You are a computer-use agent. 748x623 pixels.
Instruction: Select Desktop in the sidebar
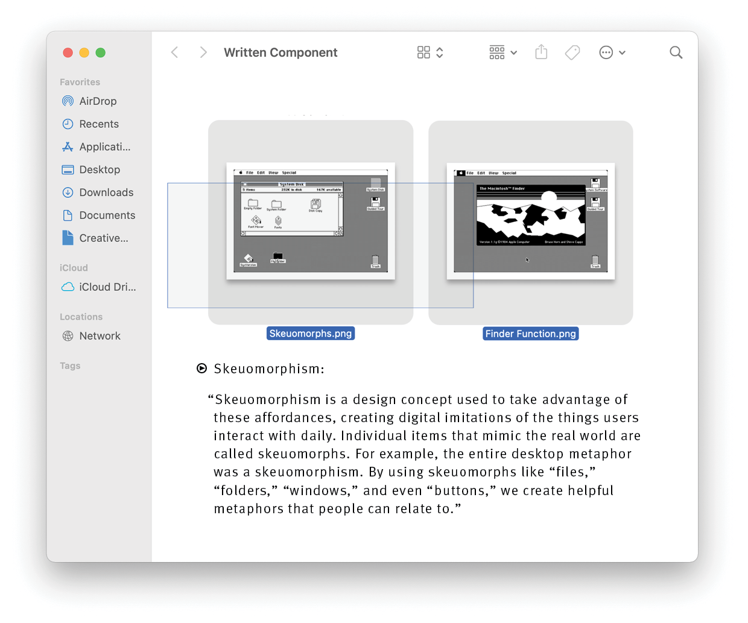pos(100,169)
